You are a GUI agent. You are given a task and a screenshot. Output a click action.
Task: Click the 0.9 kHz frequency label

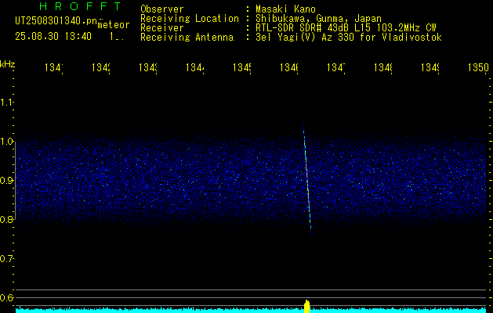click(6, 180)
